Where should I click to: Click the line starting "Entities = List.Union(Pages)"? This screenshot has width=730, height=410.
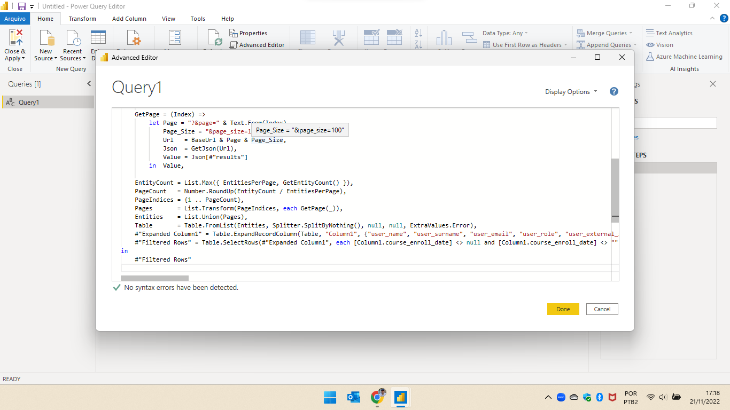[191, 217]
